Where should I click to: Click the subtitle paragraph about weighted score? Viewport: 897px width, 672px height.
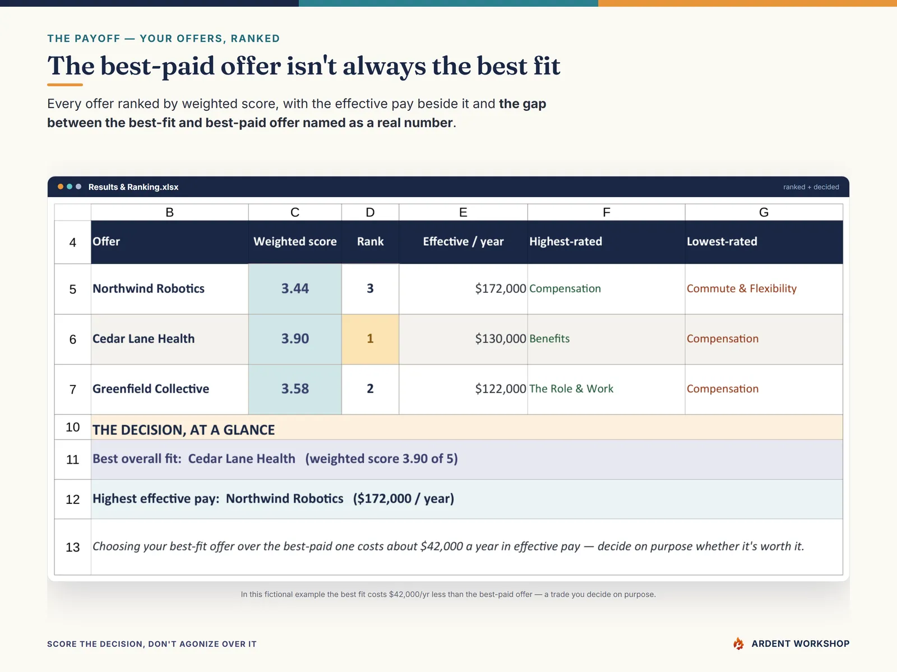[297, 113]
